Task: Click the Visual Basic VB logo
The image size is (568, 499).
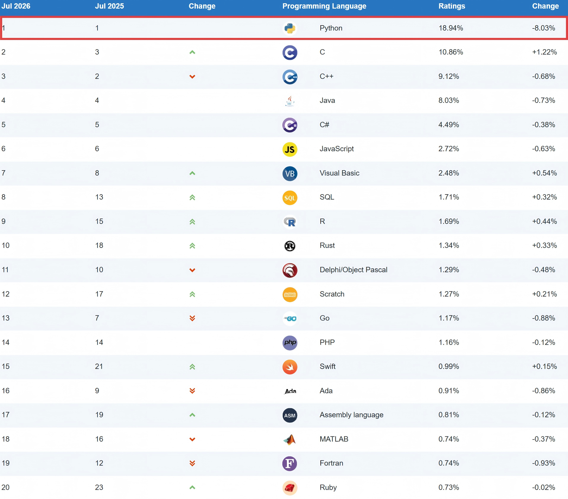Action: 290,173
